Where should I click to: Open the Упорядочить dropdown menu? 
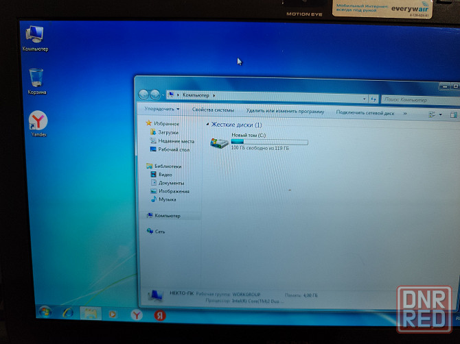(162, 110)
